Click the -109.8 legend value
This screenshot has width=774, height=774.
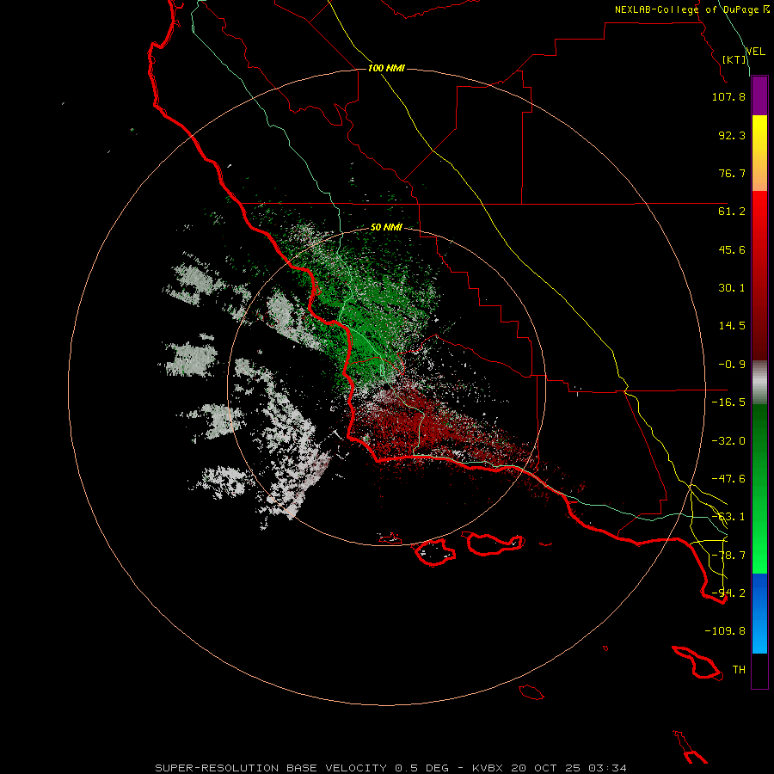(725, 631)
